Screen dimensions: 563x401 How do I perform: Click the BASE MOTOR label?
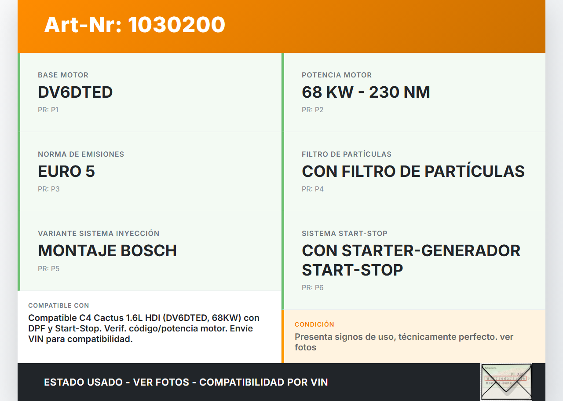(63, 75)
